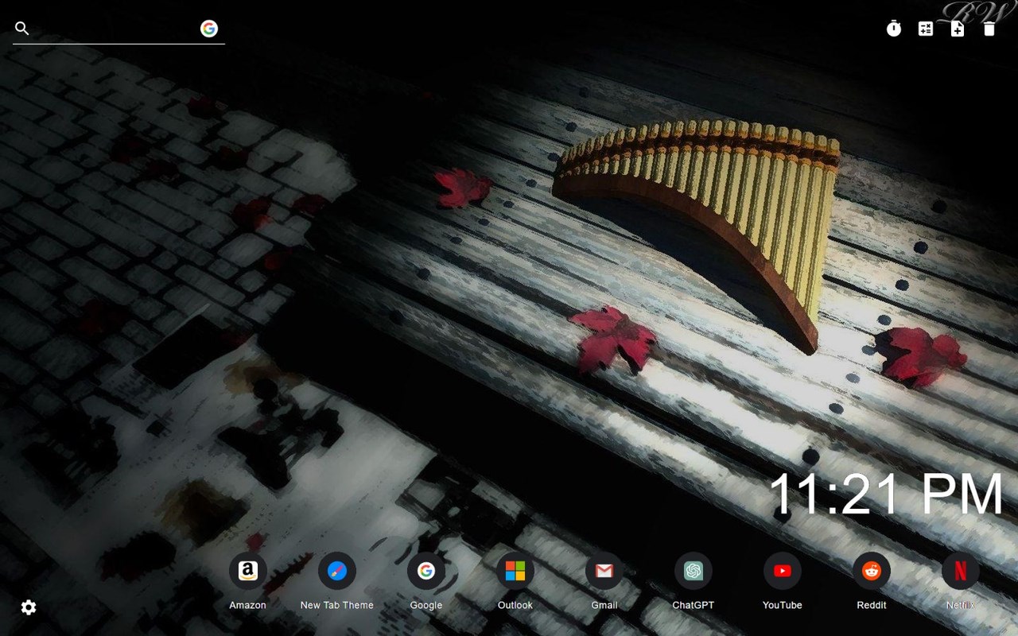
Task: Open the New Tab Theme shortcut icon
Action: point(336,570)
